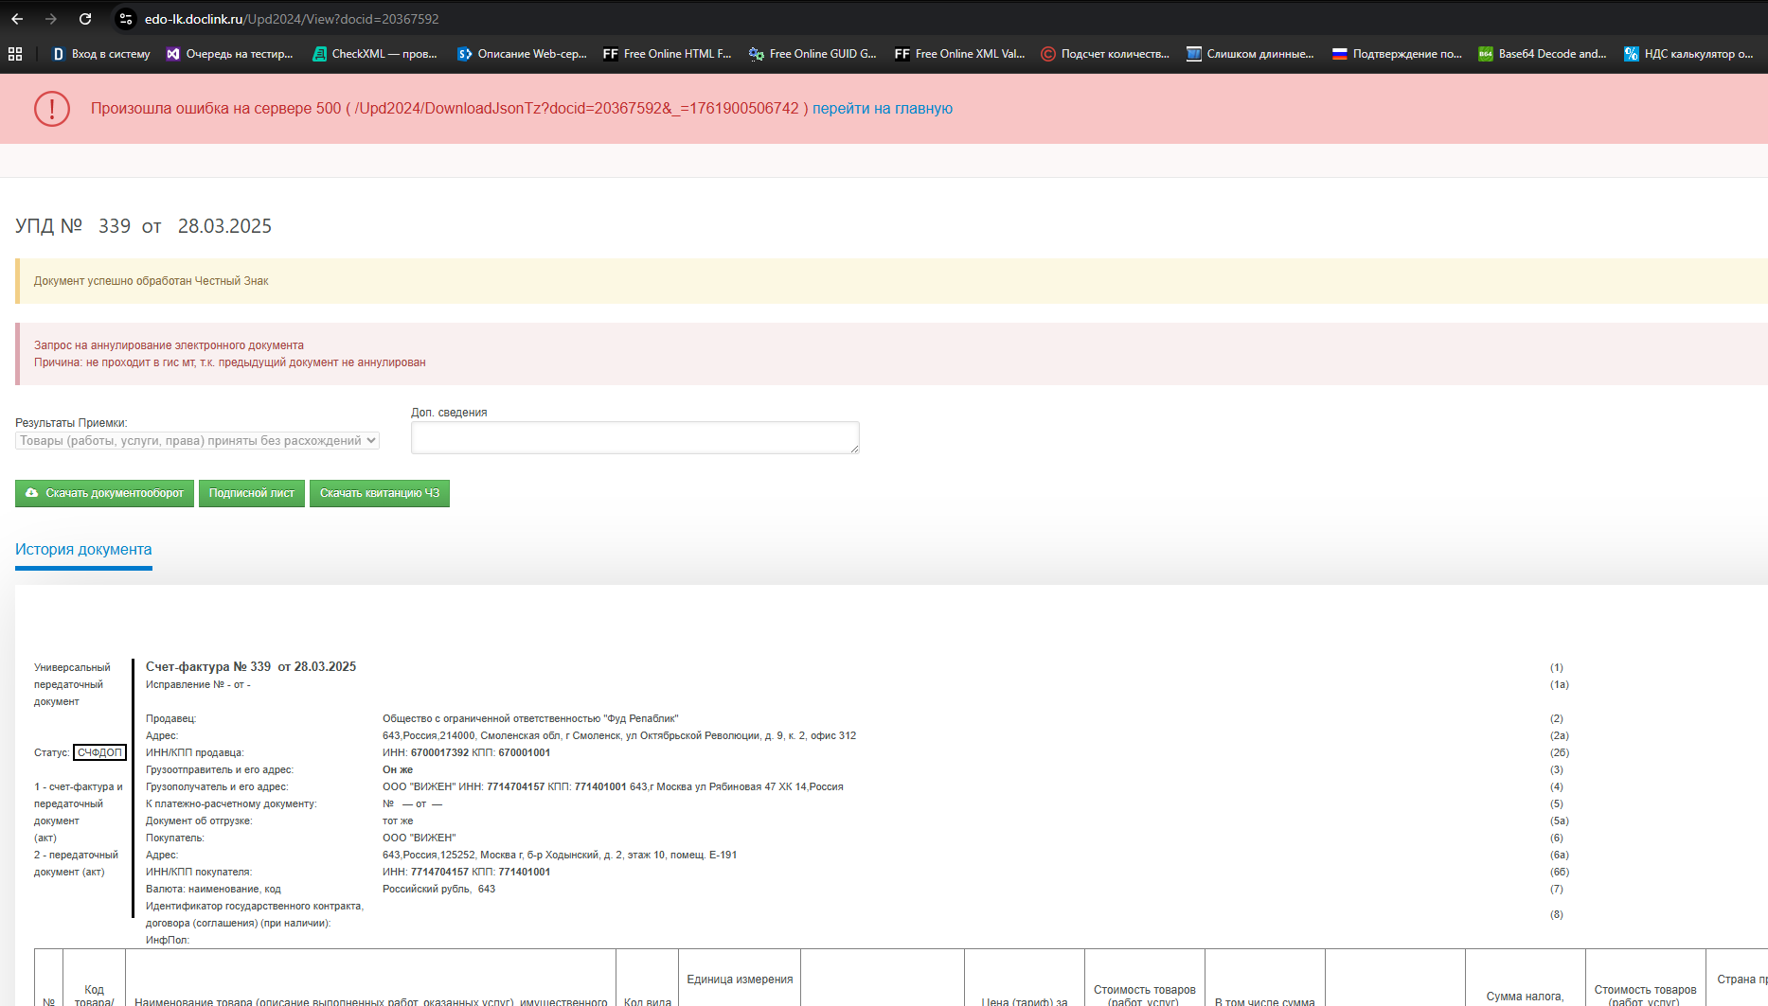Click the 'Единица измерения' table header
Image resolution: width=1768 pixels, height=1006 pixels.
point(740,980)
